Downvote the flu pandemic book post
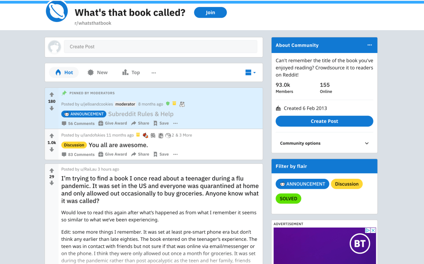 tap(52, 183)
